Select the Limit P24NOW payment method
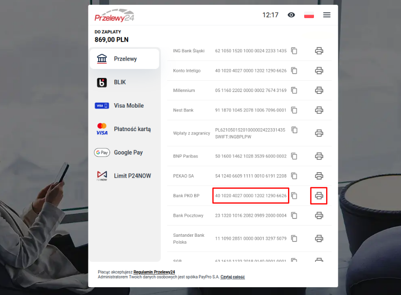The image size is (401, 295). 125,176
